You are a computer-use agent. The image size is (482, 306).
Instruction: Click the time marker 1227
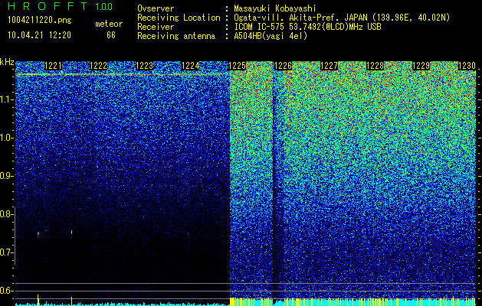click(x=329, y=66)
